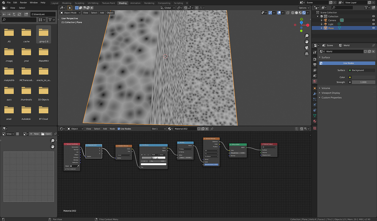Switch to Wireframe viewport shading
Screen dimensions: 377x221
pos(292,13)
